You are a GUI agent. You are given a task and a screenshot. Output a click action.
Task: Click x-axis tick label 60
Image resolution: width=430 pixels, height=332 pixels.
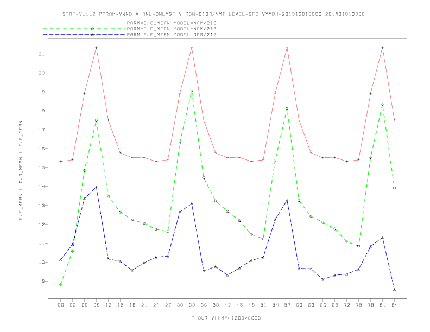coord(299,305)
